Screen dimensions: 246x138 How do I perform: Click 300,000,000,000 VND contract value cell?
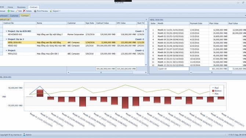click(x=106, y=46)
